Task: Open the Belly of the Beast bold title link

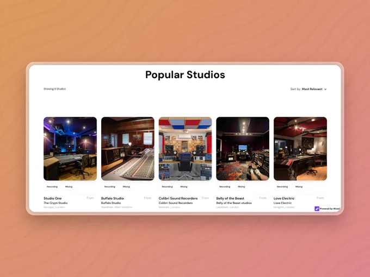Action: [230, 198]
